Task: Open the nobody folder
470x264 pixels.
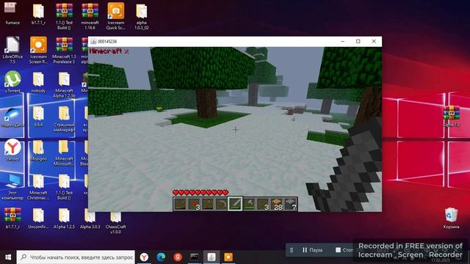Action: (38, 81)
